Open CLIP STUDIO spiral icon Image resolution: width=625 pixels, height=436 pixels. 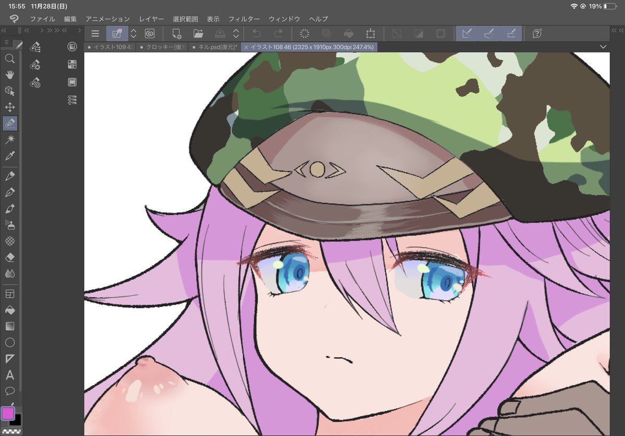pos(149,34)
